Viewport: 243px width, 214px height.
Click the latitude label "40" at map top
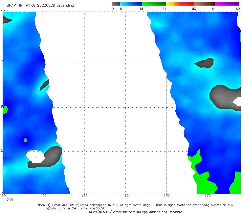pyautogui.click(x=3, y=11)
